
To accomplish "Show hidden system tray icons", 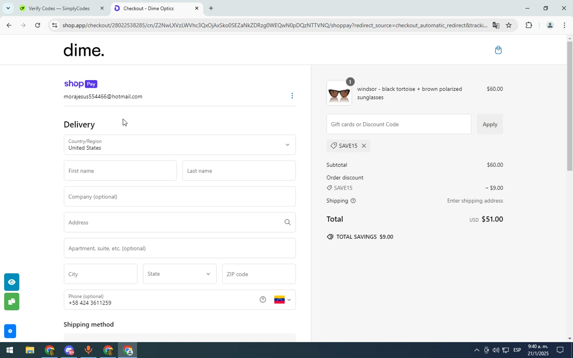I will [476, 350].
